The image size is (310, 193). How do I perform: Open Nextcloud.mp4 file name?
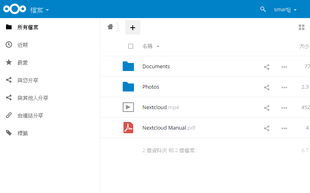tap(160, 108)
